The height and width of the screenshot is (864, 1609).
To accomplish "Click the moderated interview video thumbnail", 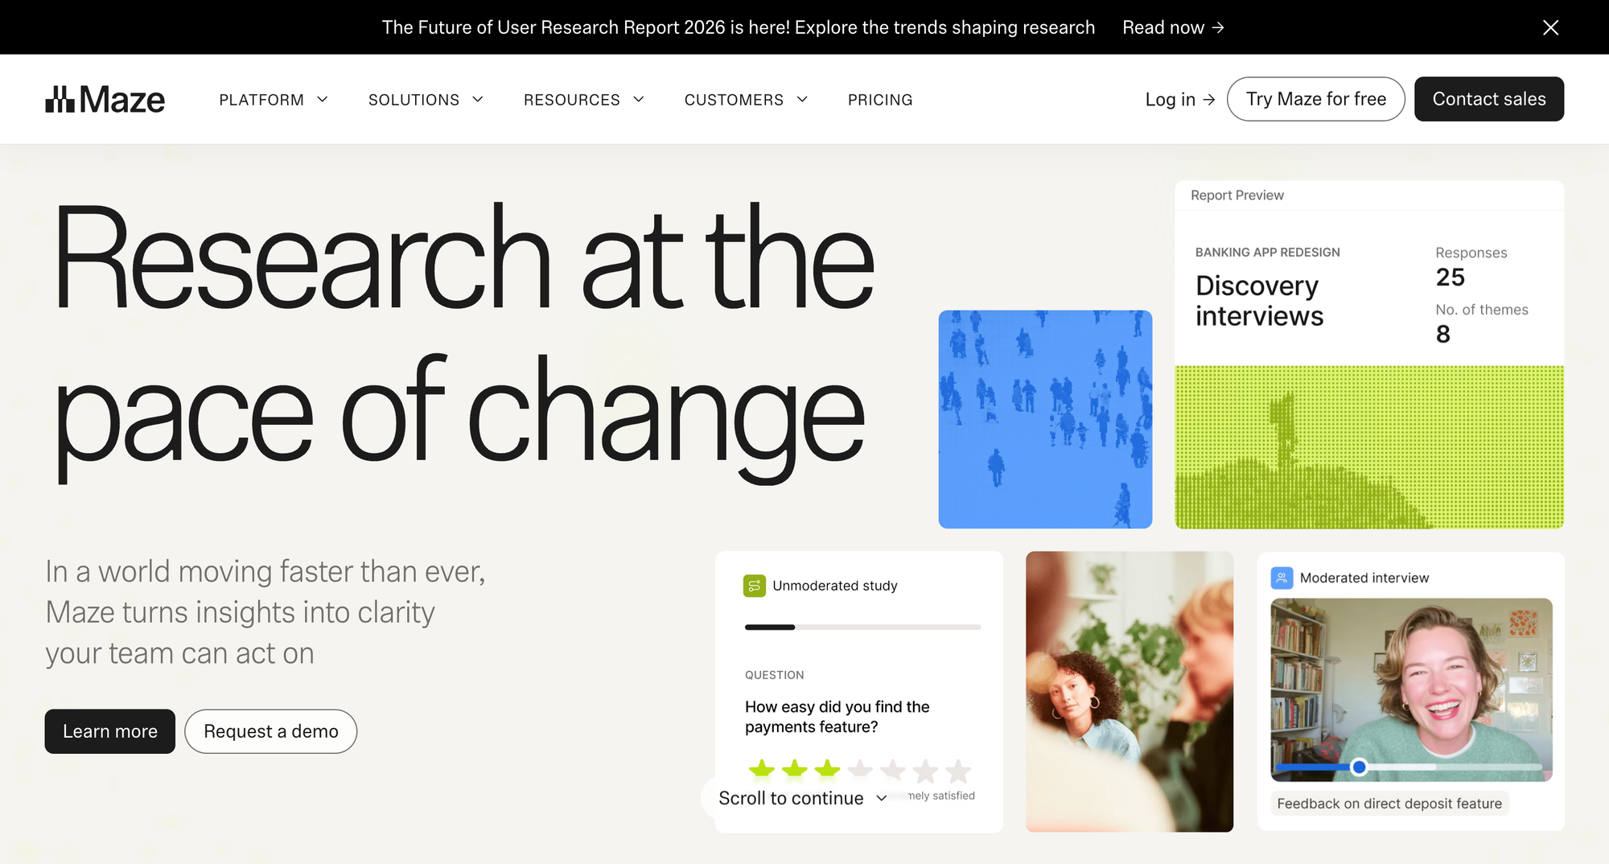I will (1411, 689).
